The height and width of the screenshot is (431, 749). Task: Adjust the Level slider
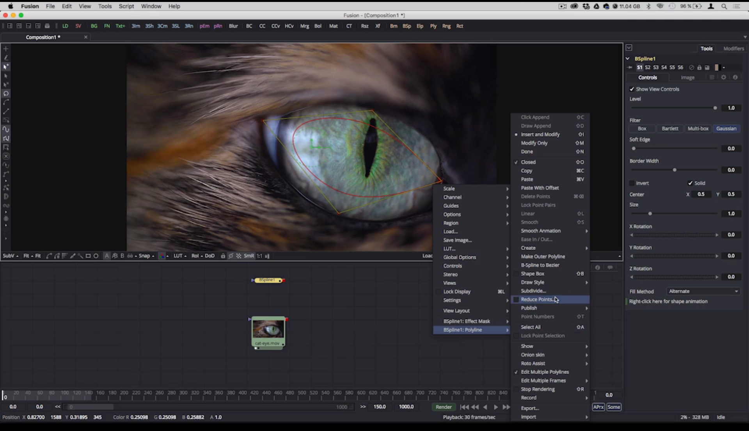(x=715, y=108)
